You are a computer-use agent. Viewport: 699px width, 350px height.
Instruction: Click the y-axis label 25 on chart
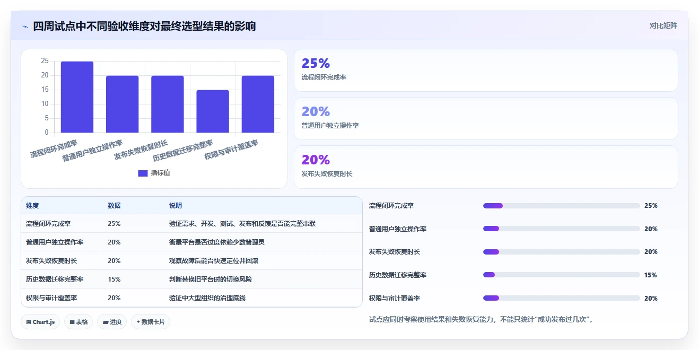point(45,61)
